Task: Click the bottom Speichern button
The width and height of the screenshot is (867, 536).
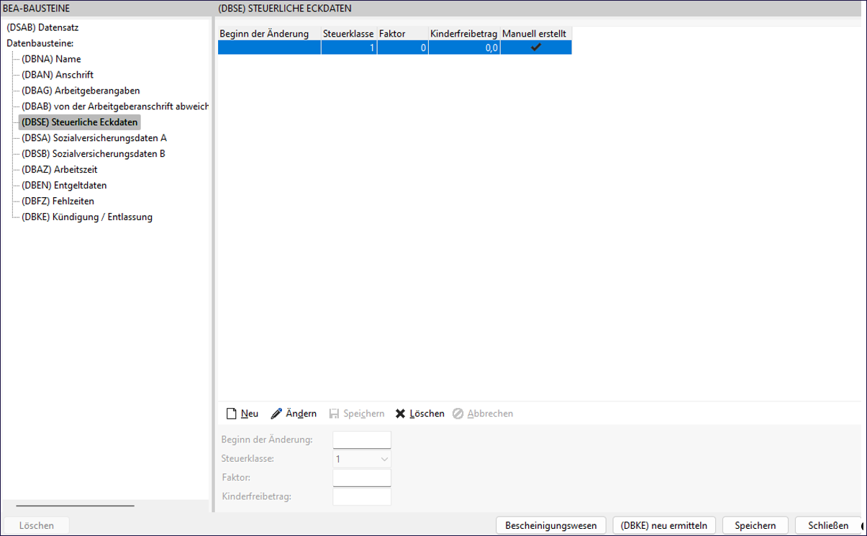Action: [755, 525]
